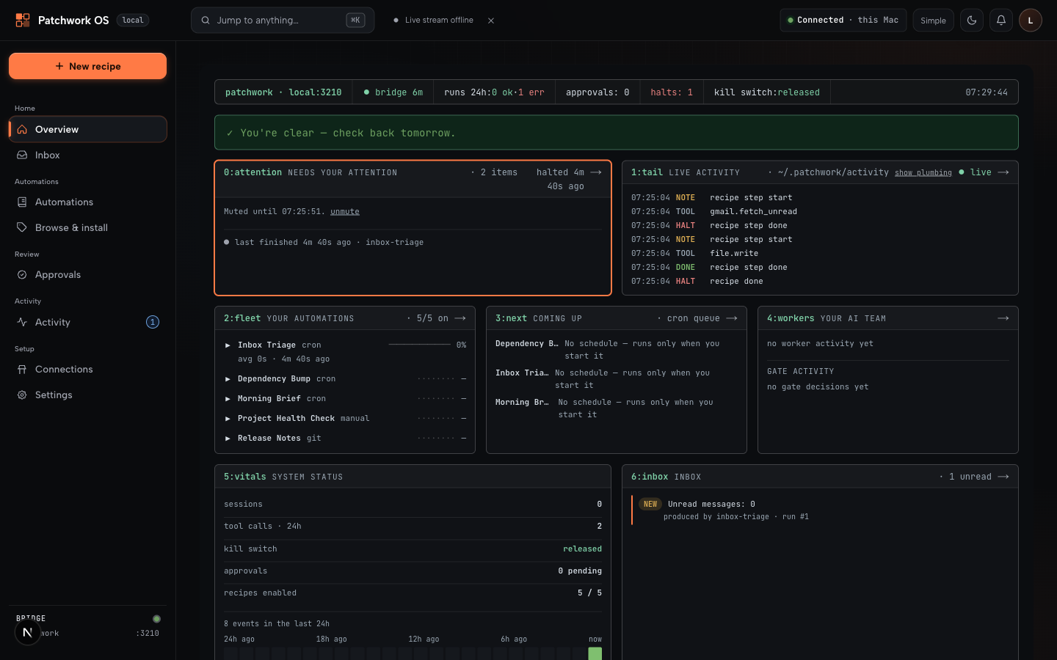Click the tray icon next to Inbox
The height and width of the screenshot is (660, 1057).
22,155
